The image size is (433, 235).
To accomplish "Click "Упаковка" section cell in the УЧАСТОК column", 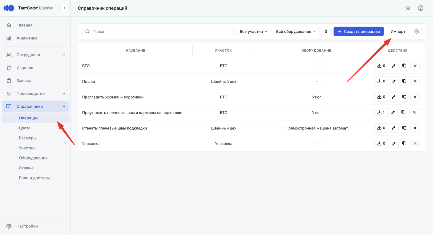I will click(x=223, y=144).
